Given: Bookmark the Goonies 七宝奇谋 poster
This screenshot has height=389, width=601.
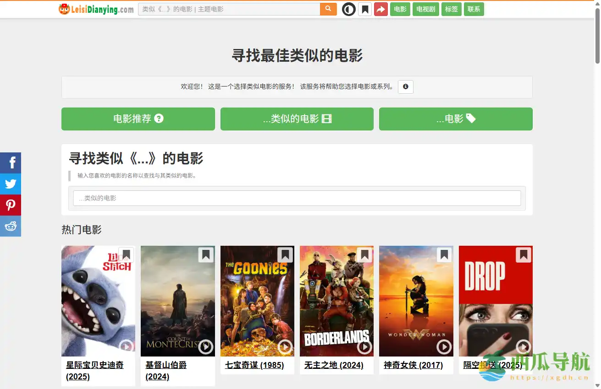Looking at the screenshot, I should click(285, 255).
